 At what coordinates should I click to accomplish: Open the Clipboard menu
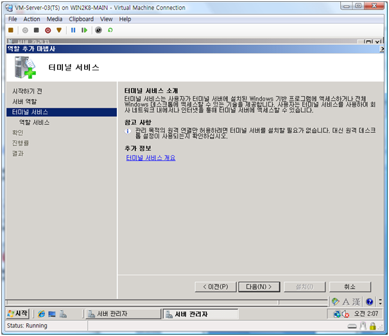click(x=81, y=19)
